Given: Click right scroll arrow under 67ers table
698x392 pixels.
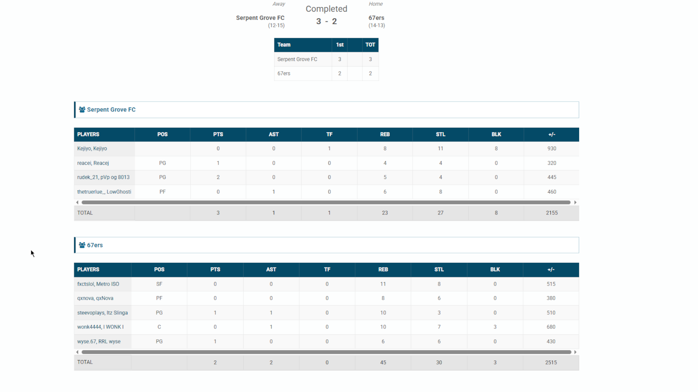Looking at the screenshot, I should tap(575, 352).
